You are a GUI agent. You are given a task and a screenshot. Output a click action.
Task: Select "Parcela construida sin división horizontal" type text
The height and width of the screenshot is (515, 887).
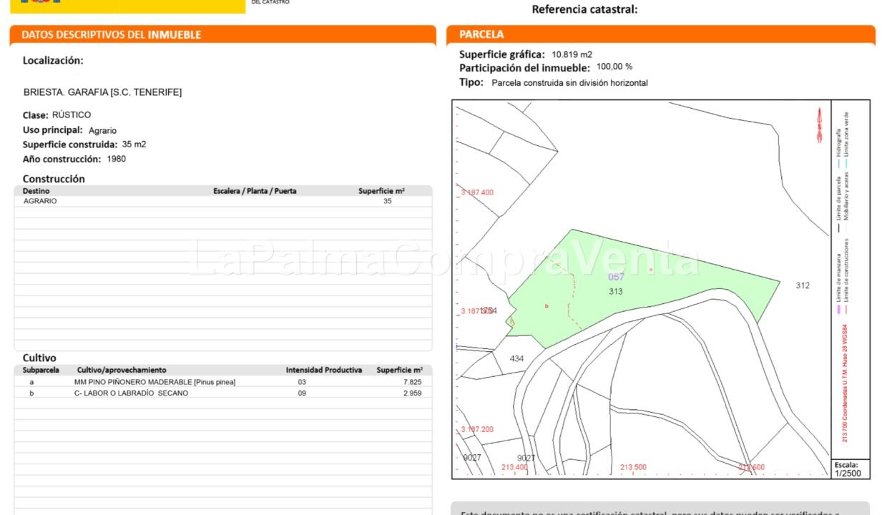pyautogui.click(x=570, y=83)
